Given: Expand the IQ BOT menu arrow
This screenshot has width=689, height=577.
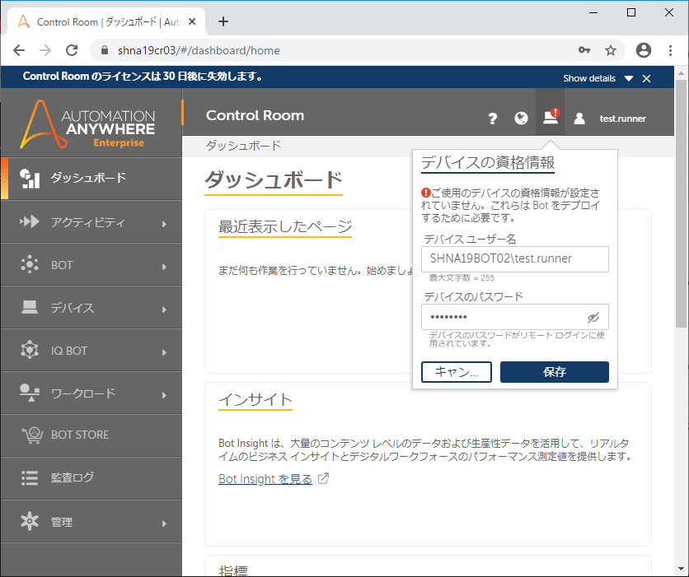Looking at the screenshot, I should [x=164, y=352].
